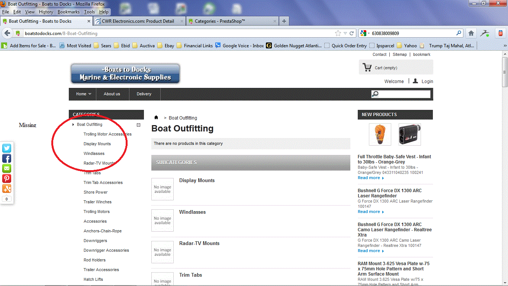Click the user silhouette icon beside Login
508x286 pixels.
click(x=415, y=81)
